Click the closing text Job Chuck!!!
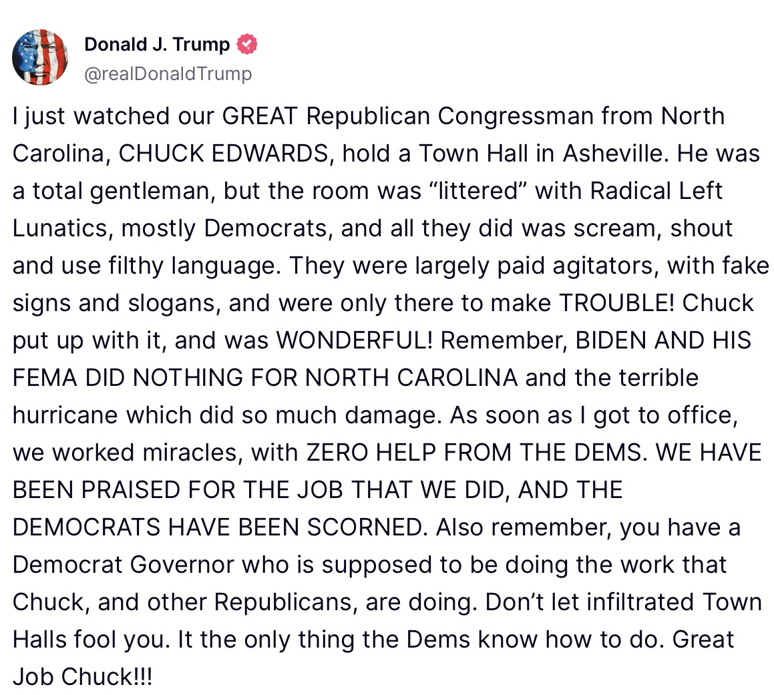 tap(83, 677)
